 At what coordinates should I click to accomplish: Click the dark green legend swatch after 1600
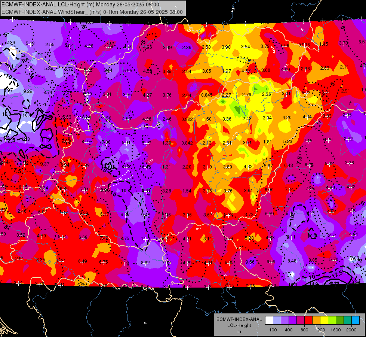pos(340,320)
